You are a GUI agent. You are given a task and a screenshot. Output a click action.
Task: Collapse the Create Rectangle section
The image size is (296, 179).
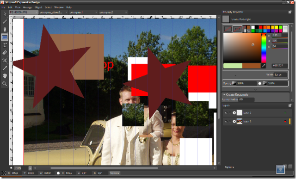pos(224,95)
